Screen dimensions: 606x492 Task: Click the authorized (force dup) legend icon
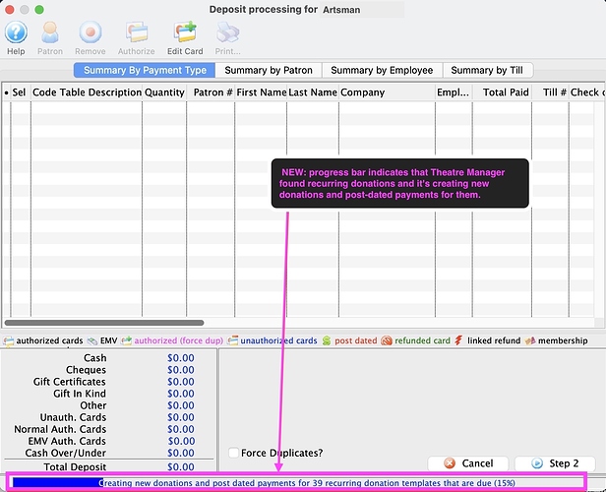[126, 340]
